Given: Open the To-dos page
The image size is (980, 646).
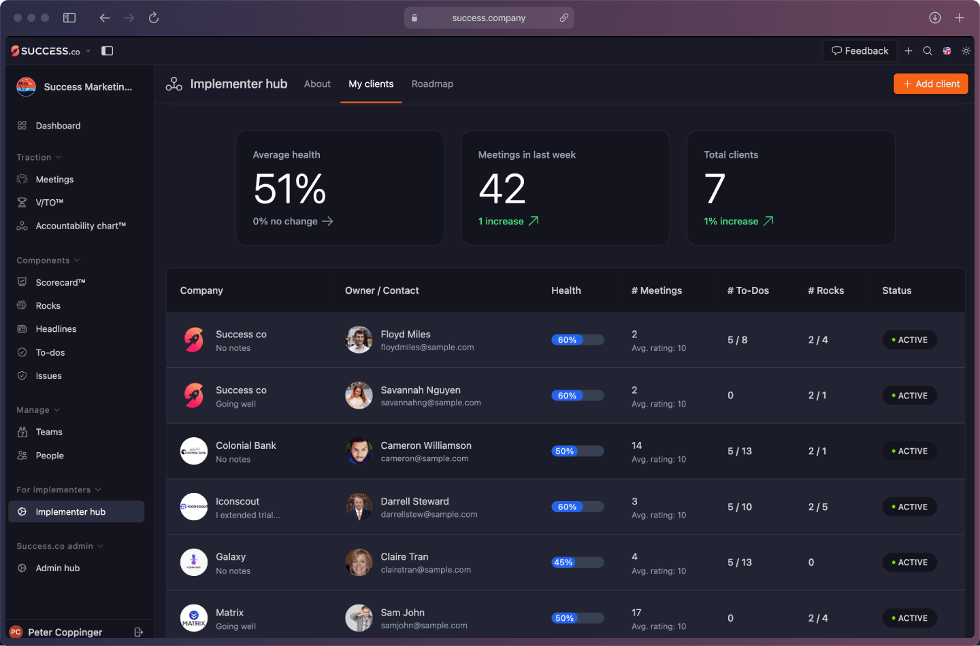Looking at the screenshot, I should point(50,352).
